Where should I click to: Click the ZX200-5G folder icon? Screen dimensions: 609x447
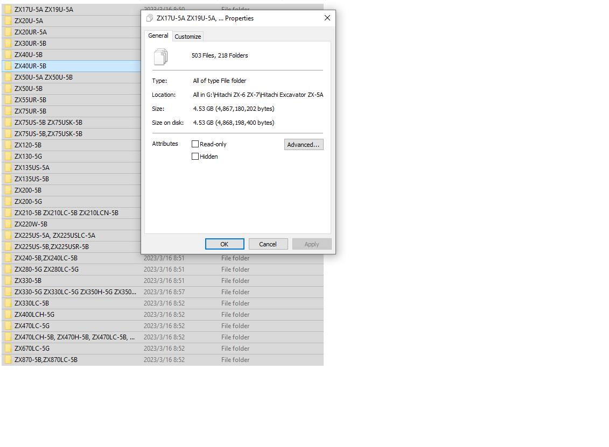(8, 201)
